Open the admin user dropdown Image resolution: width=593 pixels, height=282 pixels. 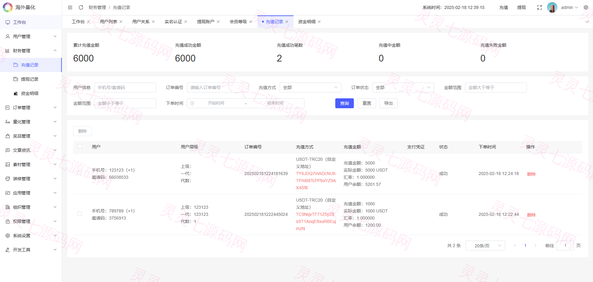pyautogui.click(x=570, y=7)
